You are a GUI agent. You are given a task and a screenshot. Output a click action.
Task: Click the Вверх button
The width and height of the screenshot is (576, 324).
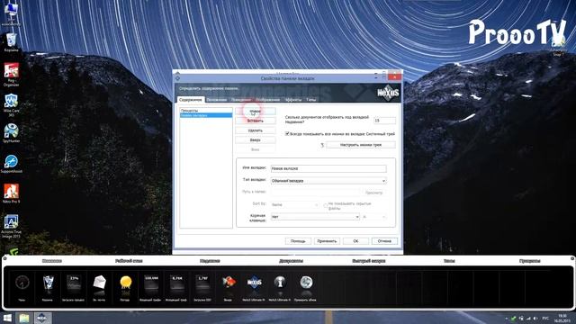click(256, 140)
